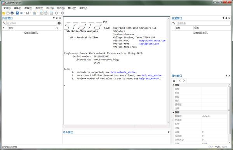
Task: Collapse the 变量 section in properties
Action: tap(173, 85)
